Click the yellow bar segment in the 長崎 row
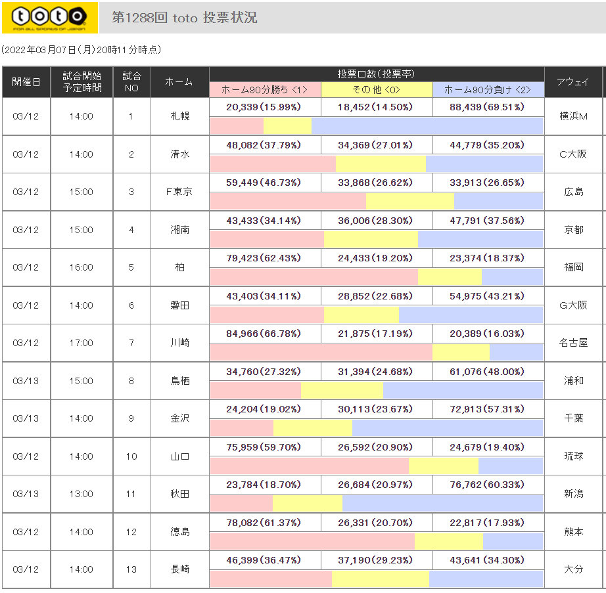 pos(380,579)
